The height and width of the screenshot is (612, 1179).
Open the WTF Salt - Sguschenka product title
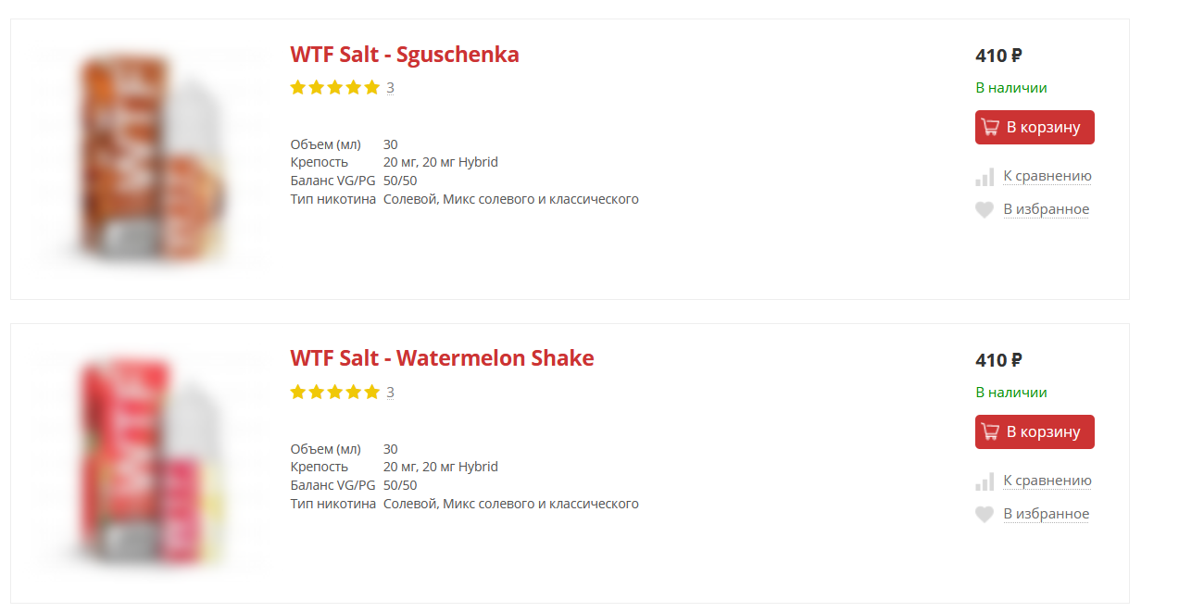pyautogui.click(x=404, y=55)
